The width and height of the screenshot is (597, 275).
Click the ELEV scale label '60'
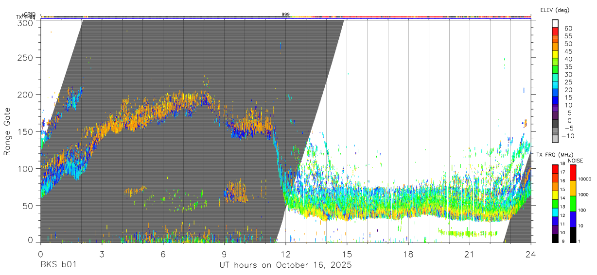pyautogui.click(x=568, y=29)
